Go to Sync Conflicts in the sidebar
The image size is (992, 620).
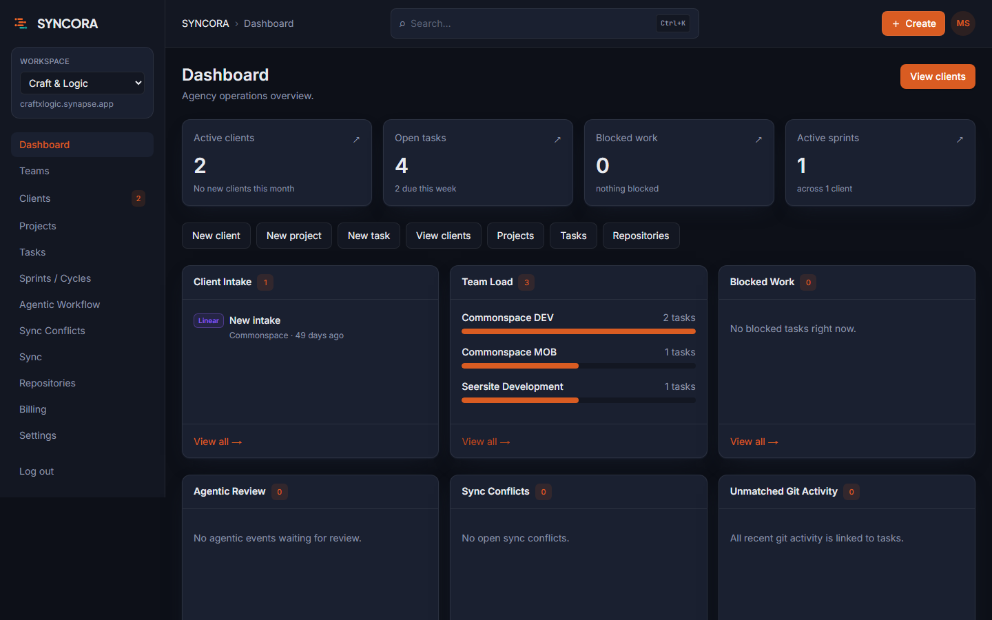82,331
